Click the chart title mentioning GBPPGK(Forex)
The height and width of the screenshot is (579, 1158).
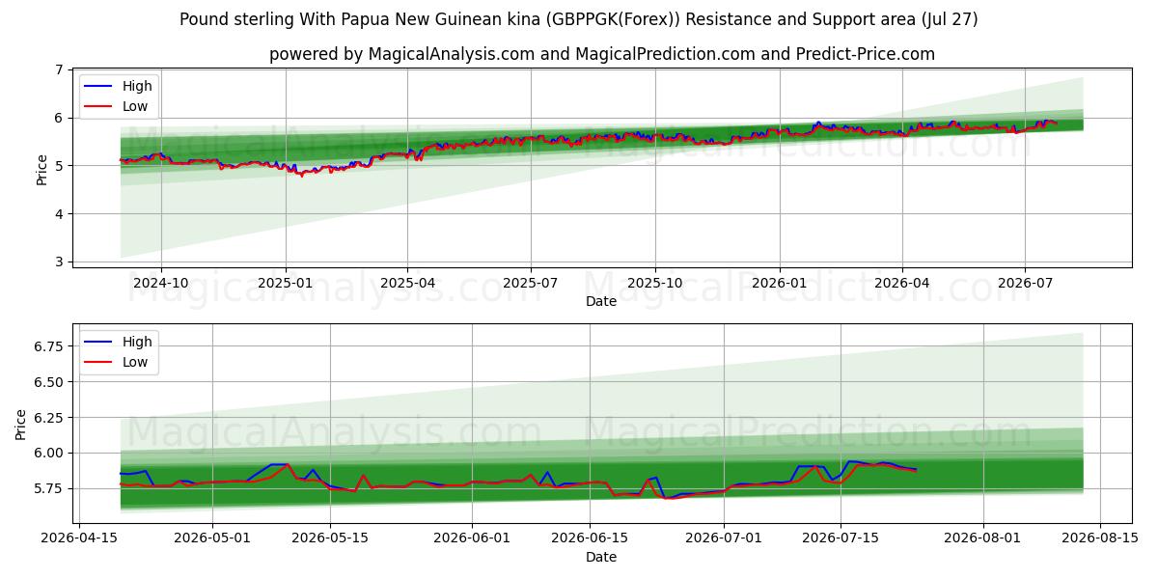pyautogui.click(x=579, y=19)
